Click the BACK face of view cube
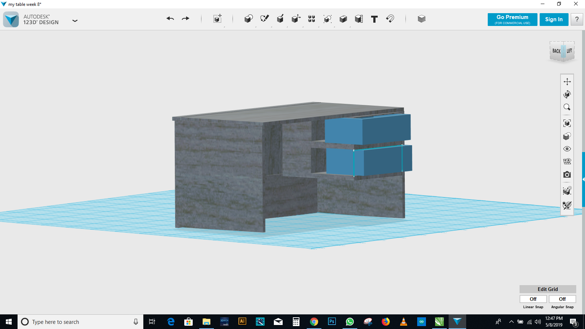The height and width of the screenshot is (329, 585). pos(556,51)
